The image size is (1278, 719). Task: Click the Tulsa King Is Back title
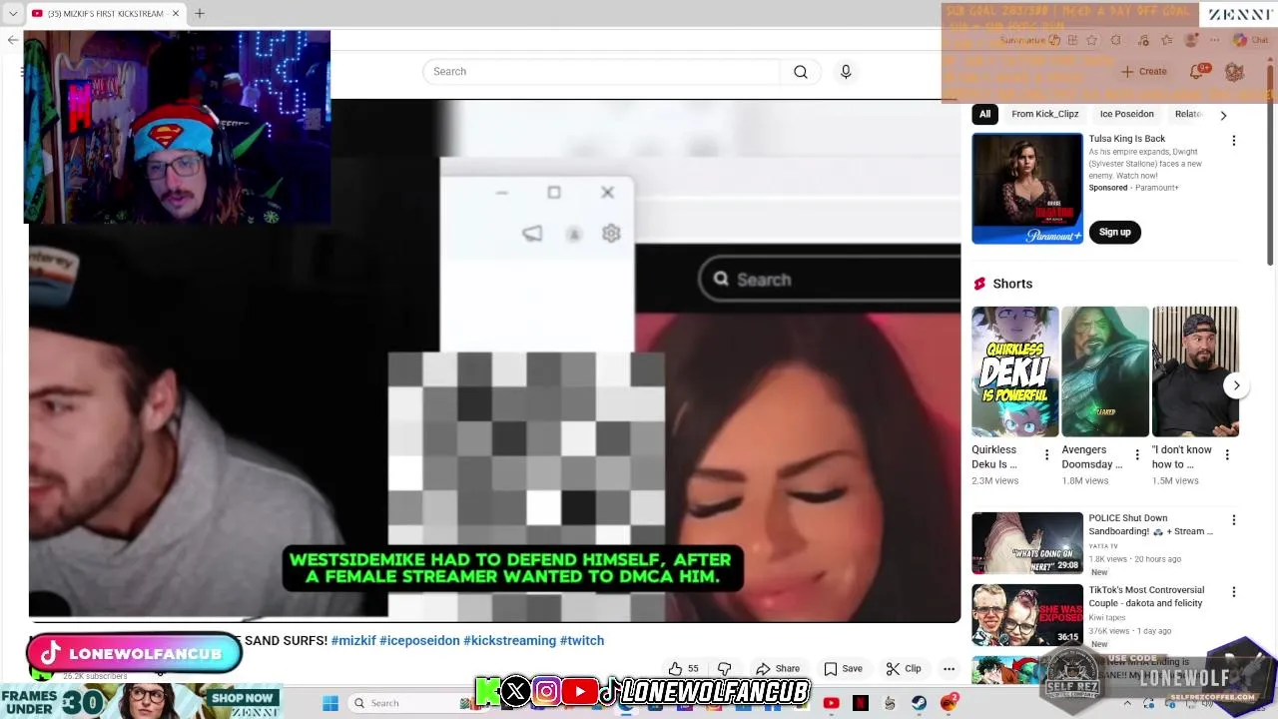pyautogui.click(x=1127, y=139)
